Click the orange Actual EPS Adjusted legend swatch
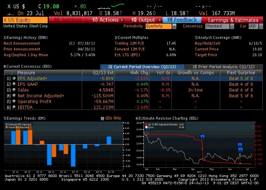266x190 pixels. point(7,127)
